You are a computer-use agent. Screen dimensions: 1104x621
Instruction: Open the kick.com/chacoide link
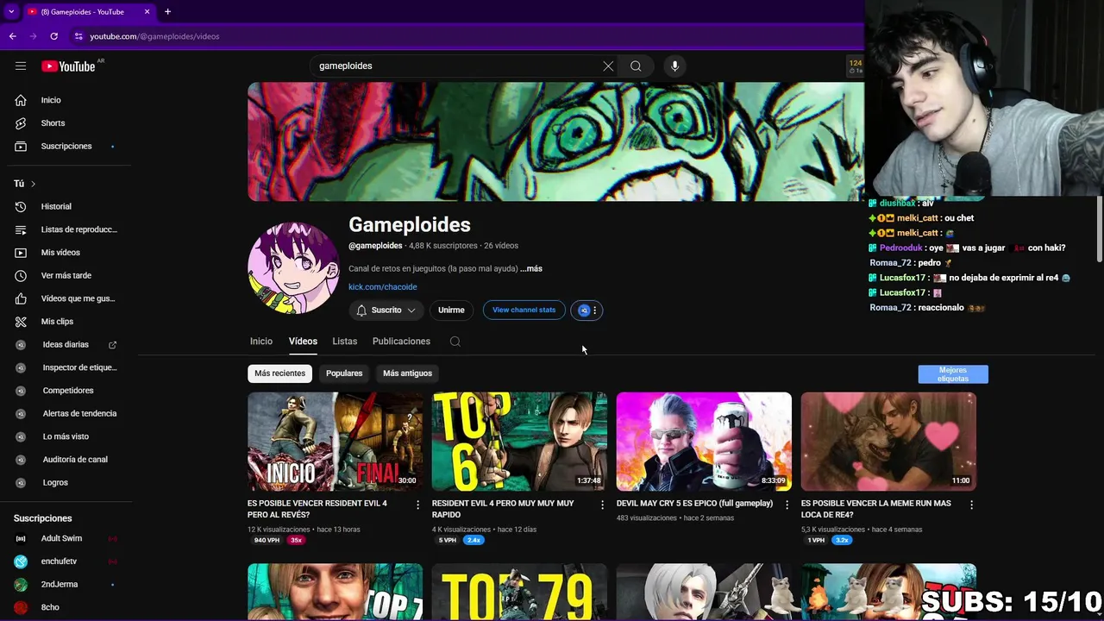click(x=382, y=286)
